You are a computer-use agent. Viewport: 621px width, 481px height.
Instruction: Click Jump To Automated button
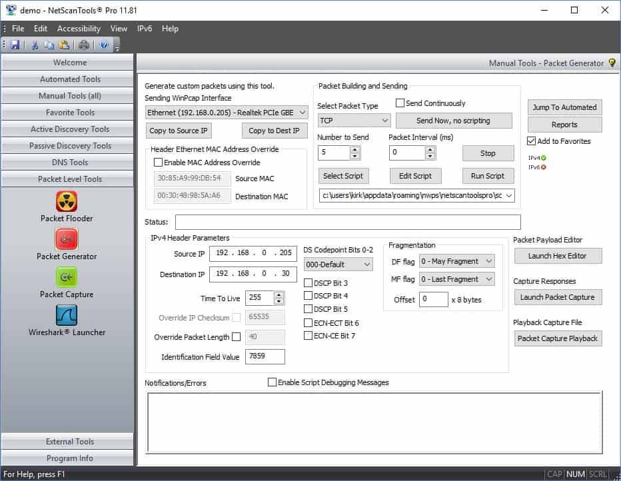pos(565,107)
